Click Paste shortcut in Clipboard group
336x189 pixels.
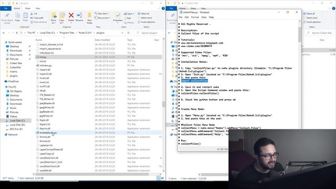click(x=38, y=22)
